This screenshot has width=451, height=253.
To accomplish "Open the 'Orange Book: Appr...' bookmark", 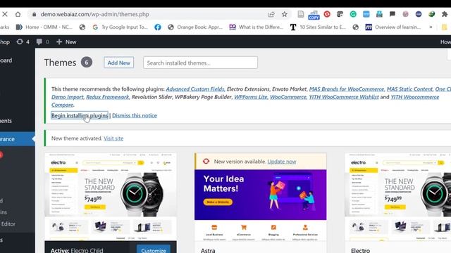I will pos(196,27).
